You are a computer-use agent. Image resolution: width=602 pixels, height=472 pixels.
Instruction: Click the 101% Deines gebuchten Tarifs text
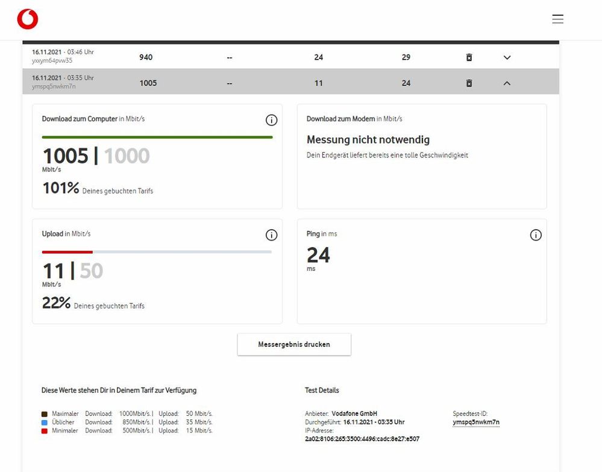pyautogui.click(x=98, y=189)
